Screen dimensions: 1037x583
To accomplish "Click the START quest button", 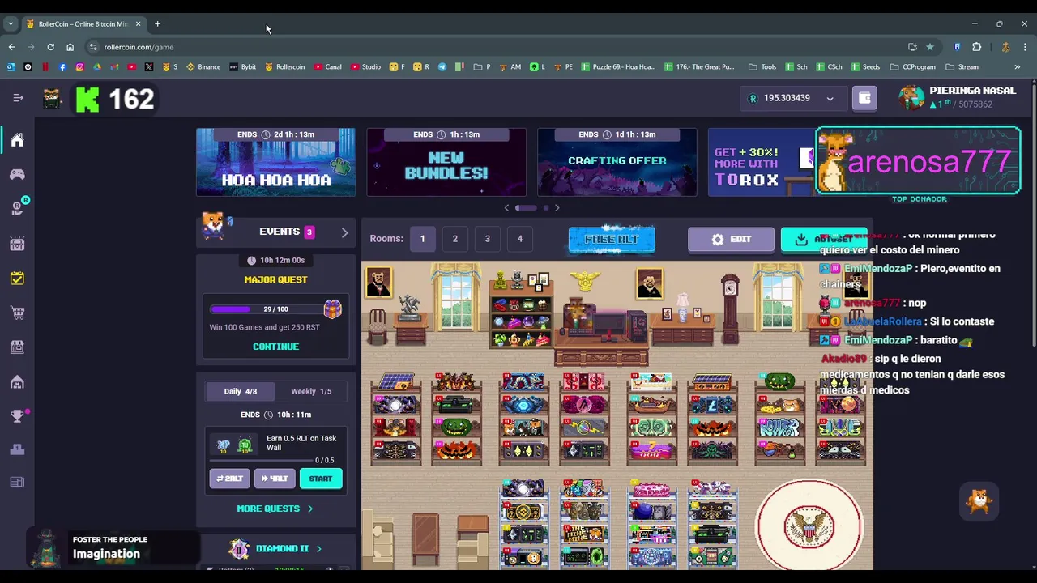I will pos(321,479).
